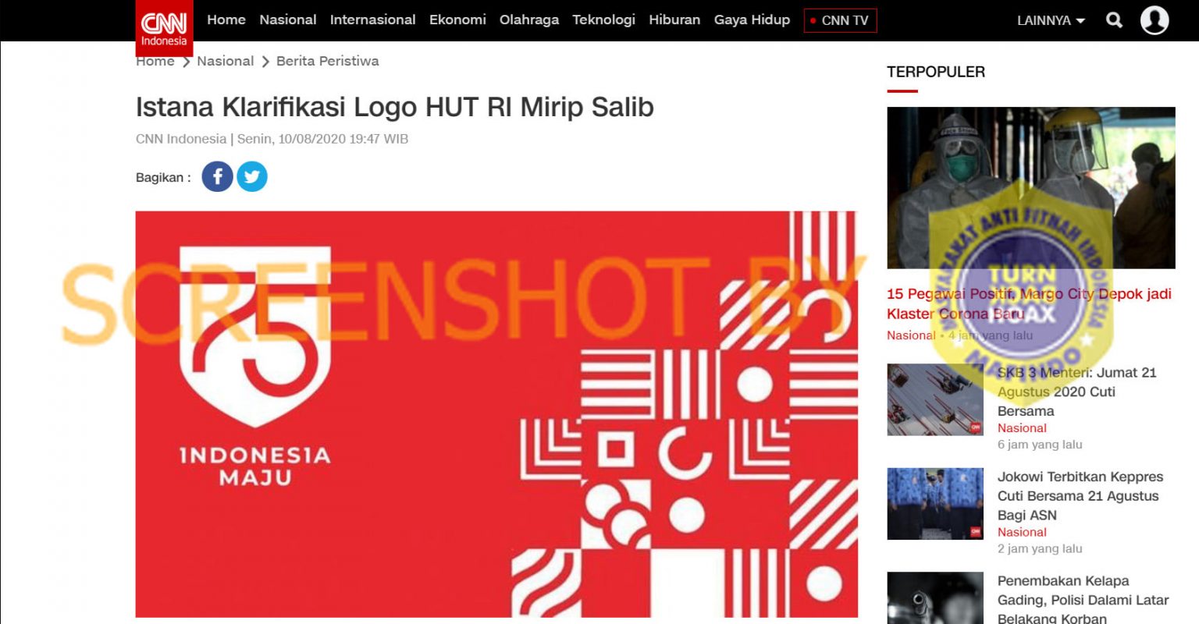This screenshot has height=624, width=1199.
Task: Open the Ekonomi section
Action: (x=457, y=19)
